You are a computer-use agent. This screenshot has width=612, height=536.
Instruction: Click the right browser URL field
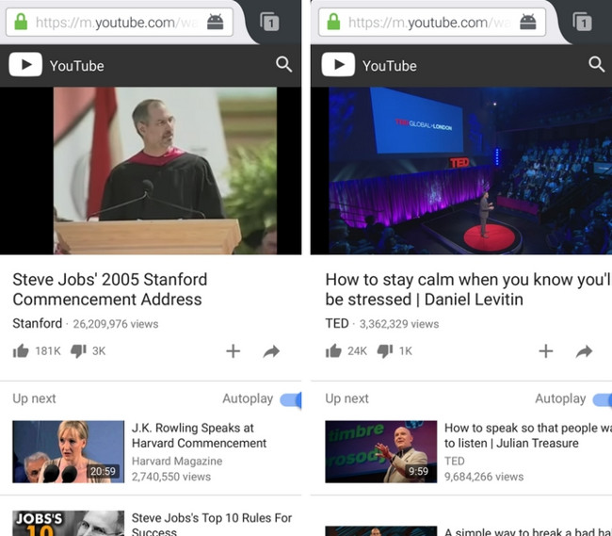coord(431,22)
